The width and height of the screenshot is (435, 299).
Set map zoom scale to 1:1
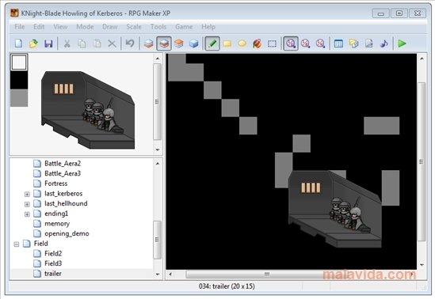[291, 44]
